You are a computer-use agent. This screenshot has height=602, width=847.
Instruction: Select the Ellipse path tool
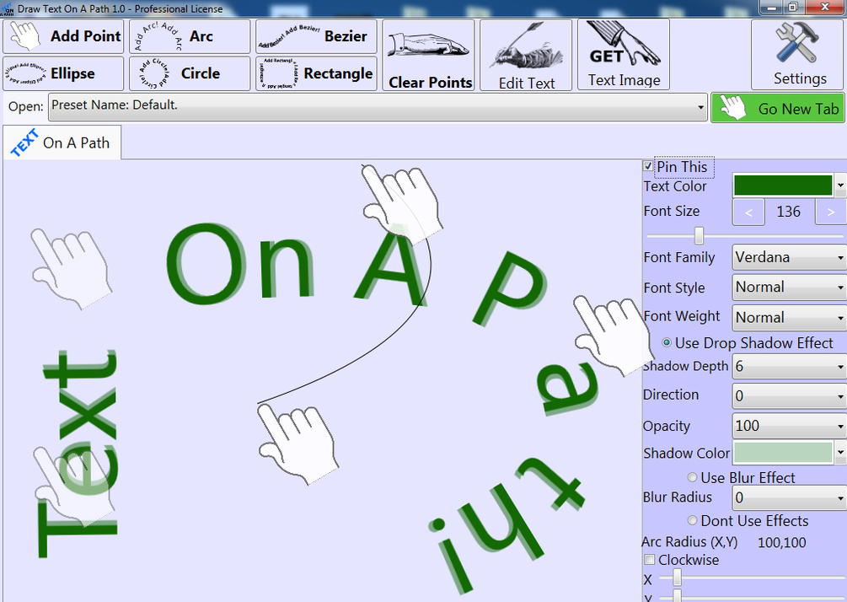point(63,73)
